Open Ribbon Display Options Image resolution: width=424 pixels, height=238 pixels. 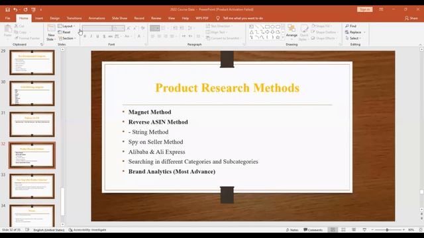(381, 9)
